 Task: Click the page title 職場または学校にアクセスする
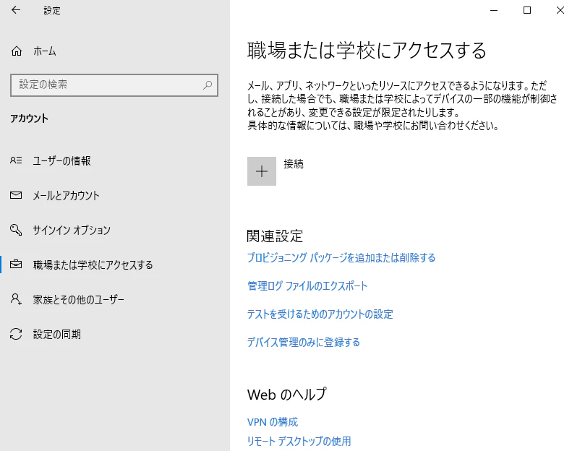pos(367,51)
